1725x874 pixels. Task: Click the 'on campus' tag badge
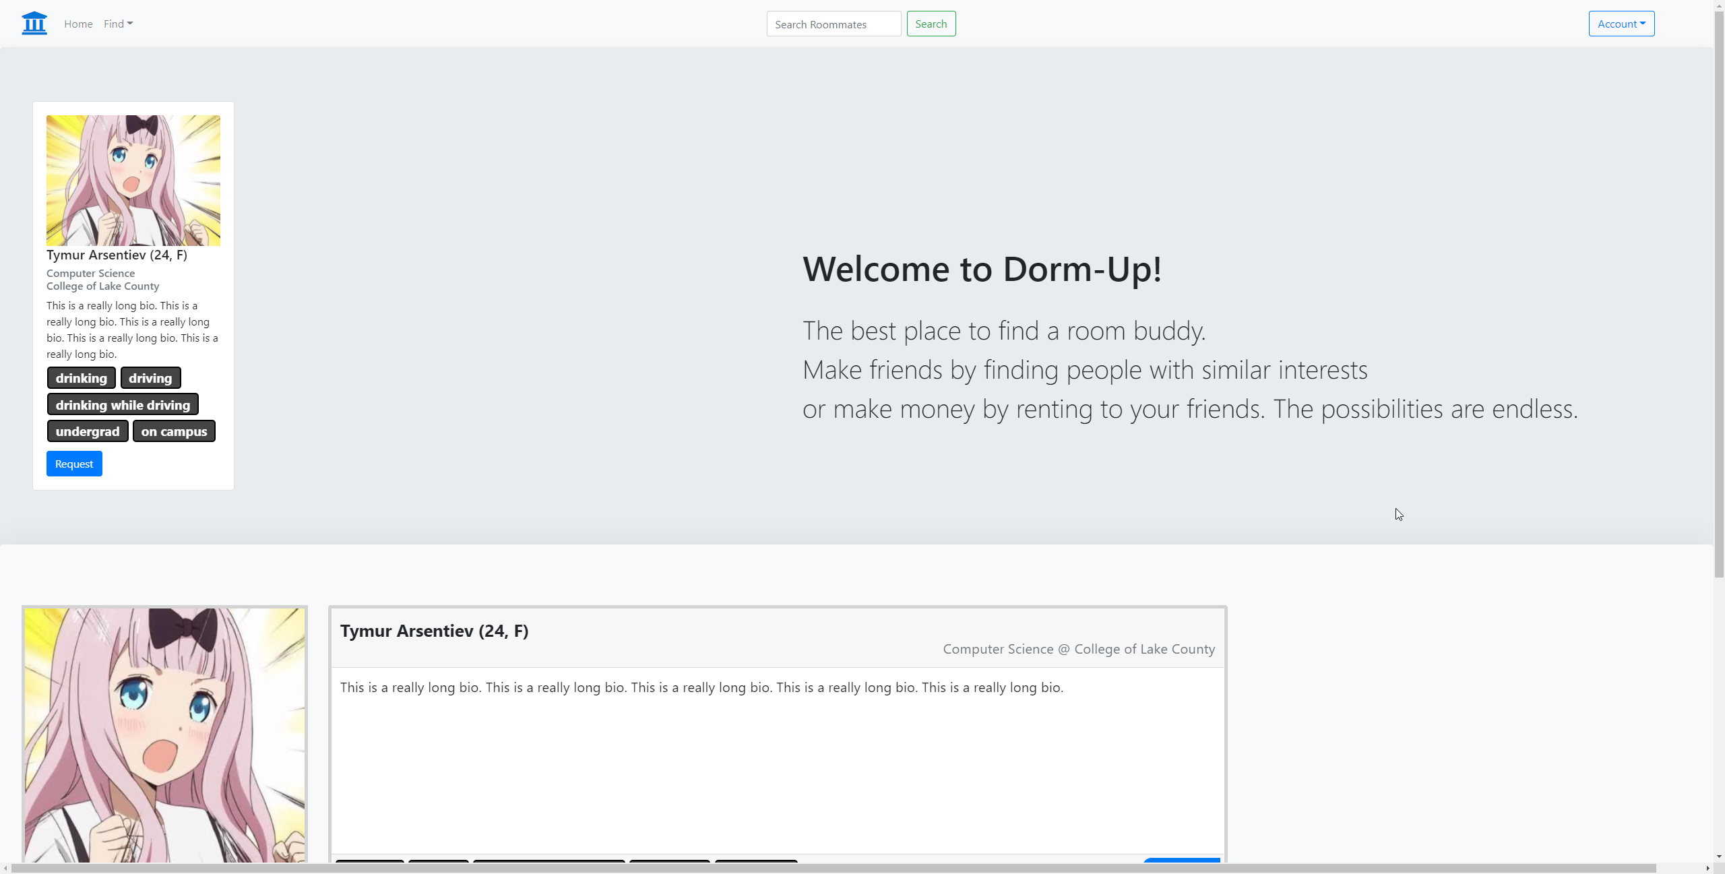(x=174, y=431)
